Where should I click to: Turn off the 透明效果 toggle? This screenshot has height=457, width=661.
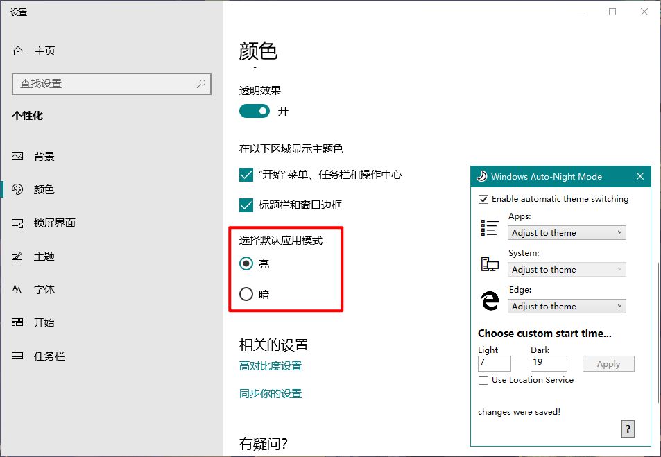(x=254, y=111)
